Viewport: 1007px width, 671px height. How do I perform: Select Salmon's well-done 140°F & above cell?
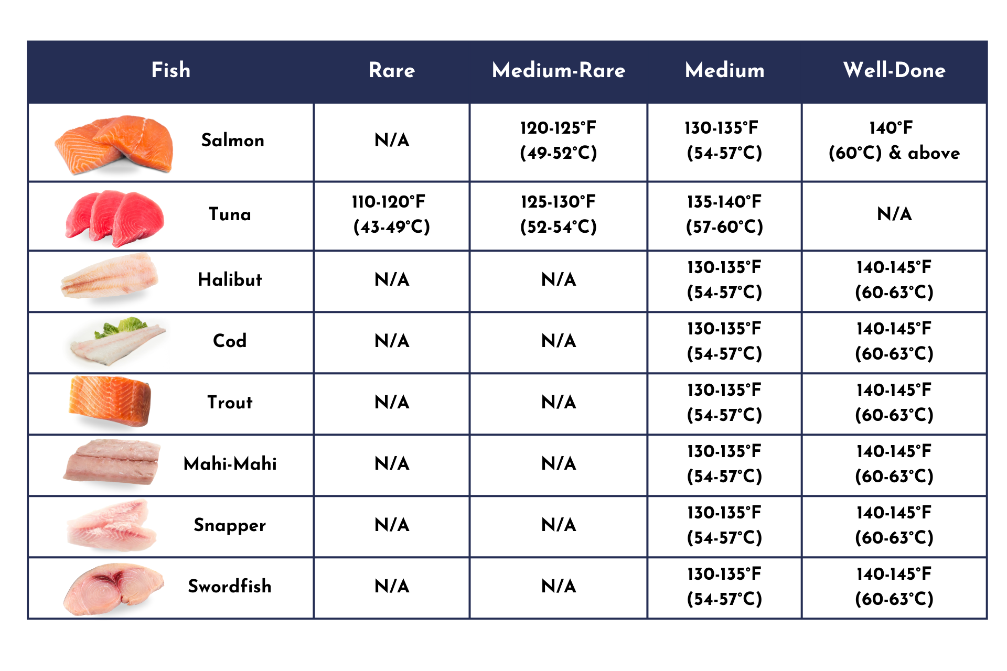(894, 140)
